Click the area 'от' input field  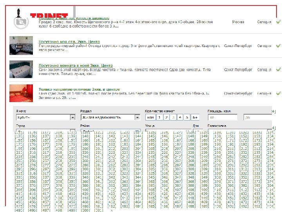point(222,117)
